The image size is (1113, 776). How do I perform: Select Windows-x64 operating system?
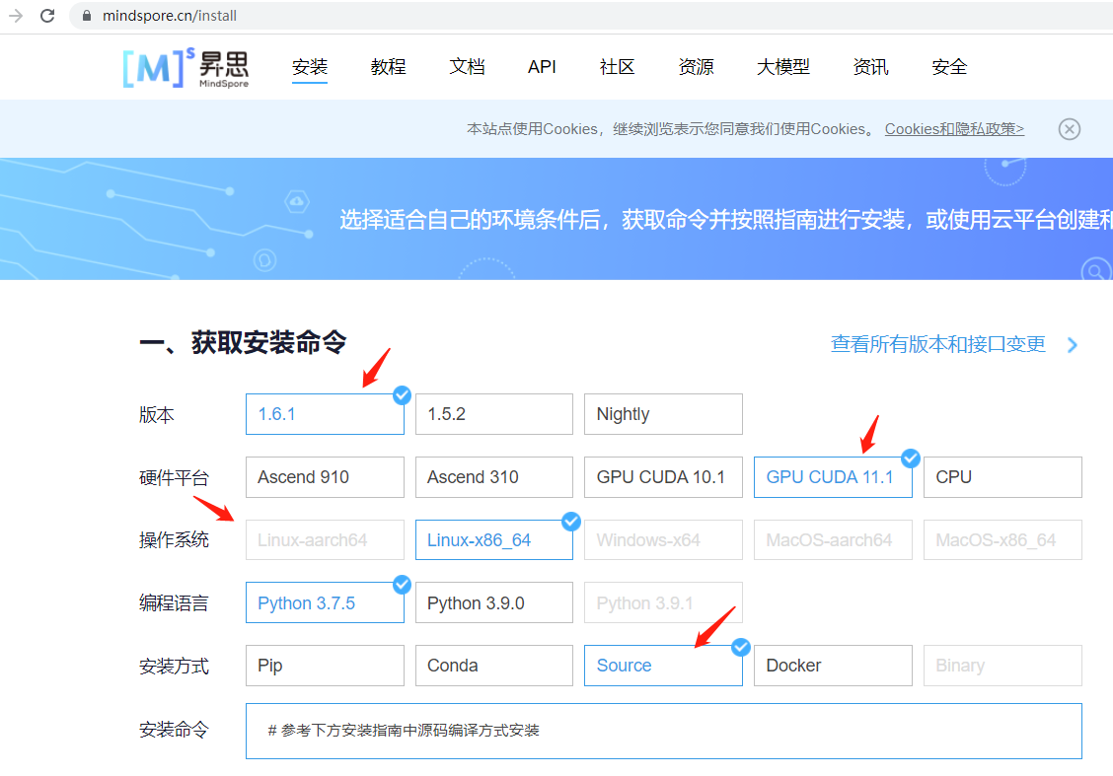(x=663, y=539)
